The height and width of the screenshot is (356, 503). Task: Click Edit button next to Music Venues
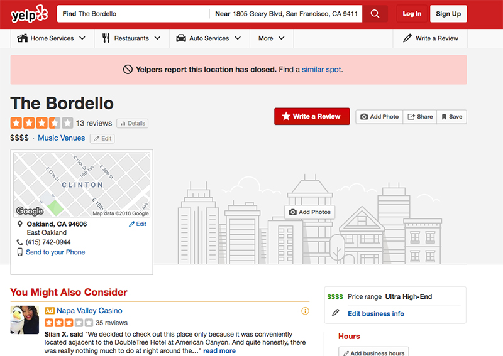[102, 138]
